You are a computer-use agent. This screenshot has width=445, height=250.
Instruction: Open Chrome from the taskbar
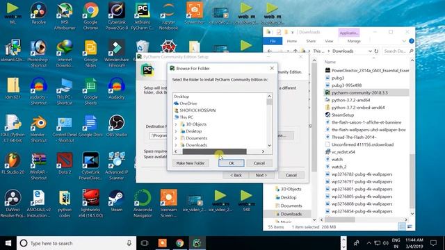pos(179,243)
